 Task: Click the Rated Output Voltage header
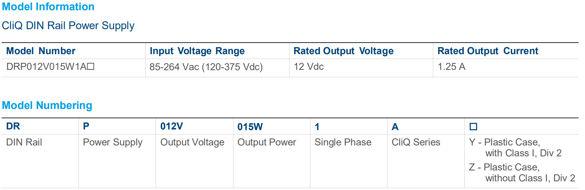[x=343, y=51]
